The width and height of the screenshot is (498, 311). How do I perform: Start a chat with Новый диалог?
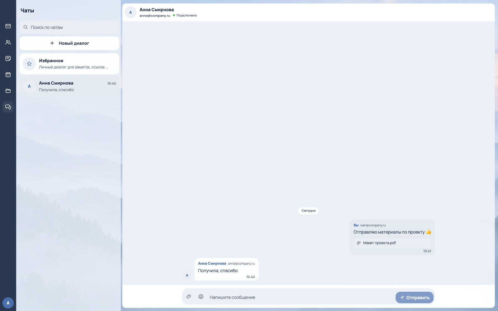coord(69,43)
